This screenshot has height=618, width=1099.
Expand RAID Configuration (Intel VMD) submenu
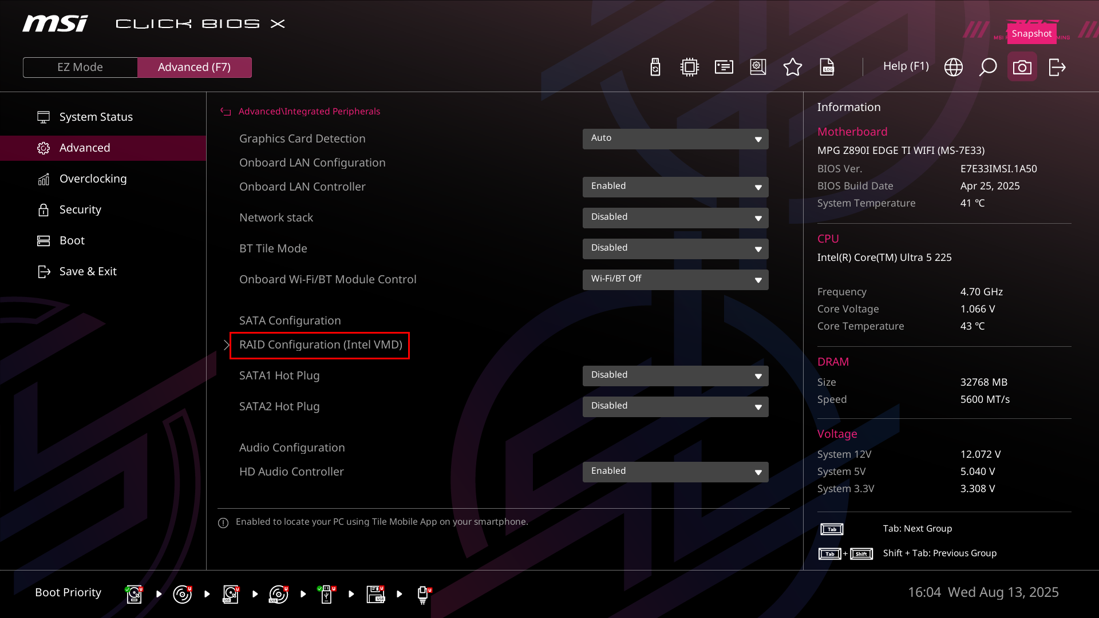320,345
